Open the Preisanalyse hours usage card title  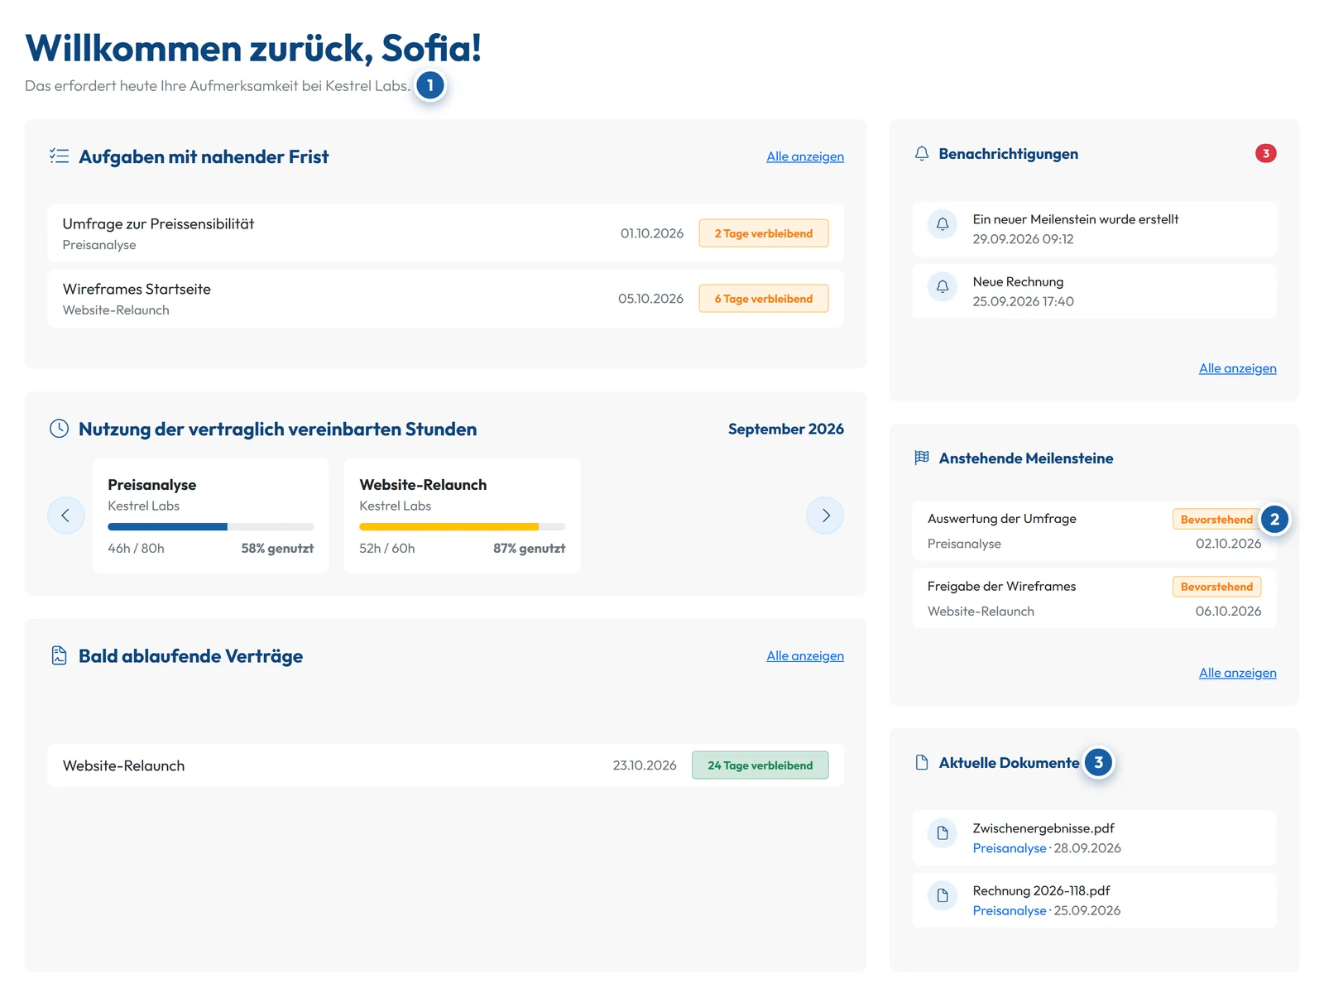151,485
